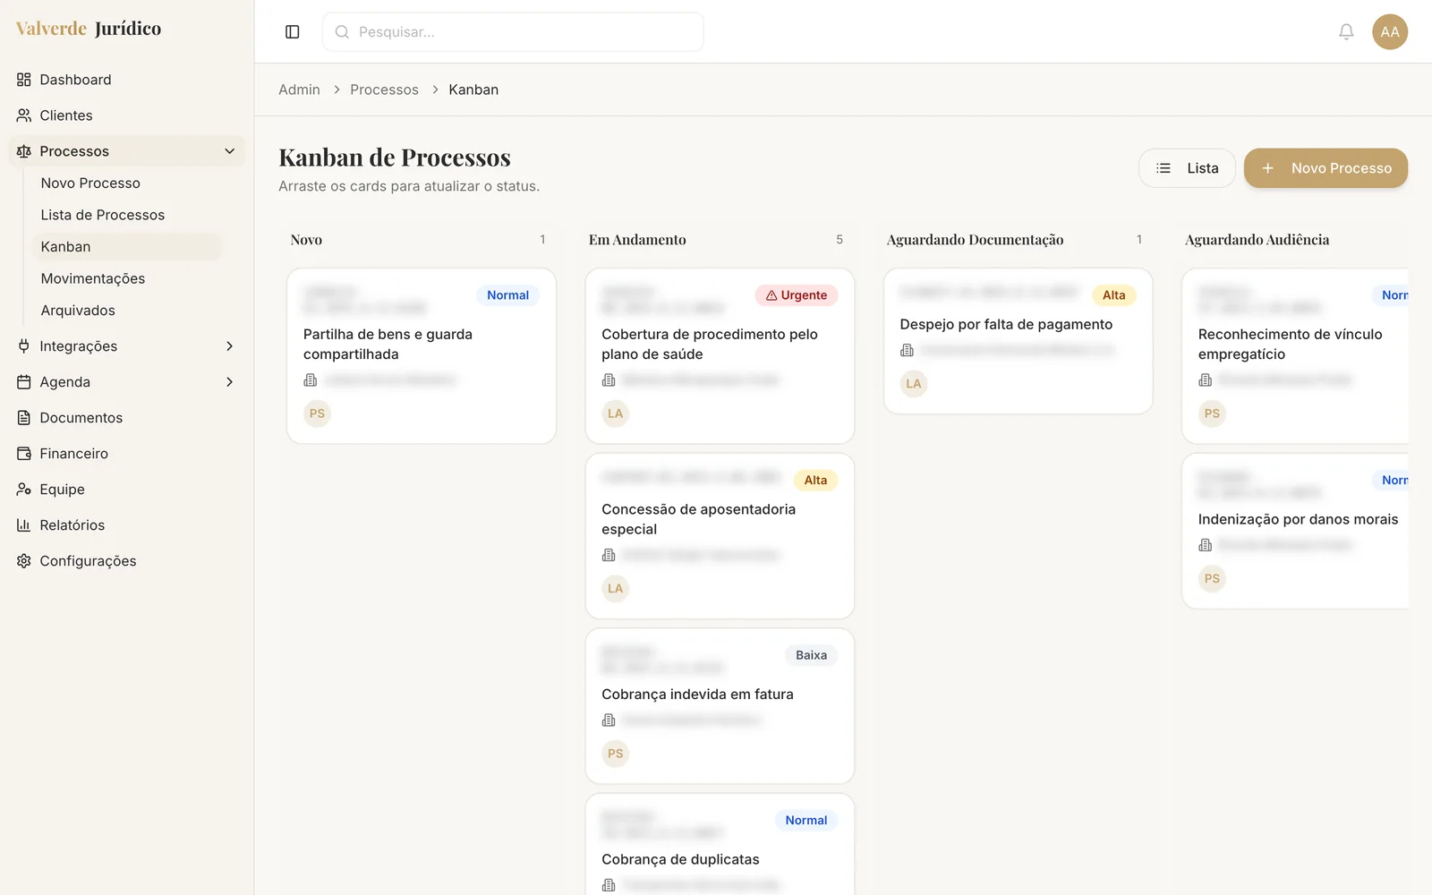Switch to Lista view

1187,168
